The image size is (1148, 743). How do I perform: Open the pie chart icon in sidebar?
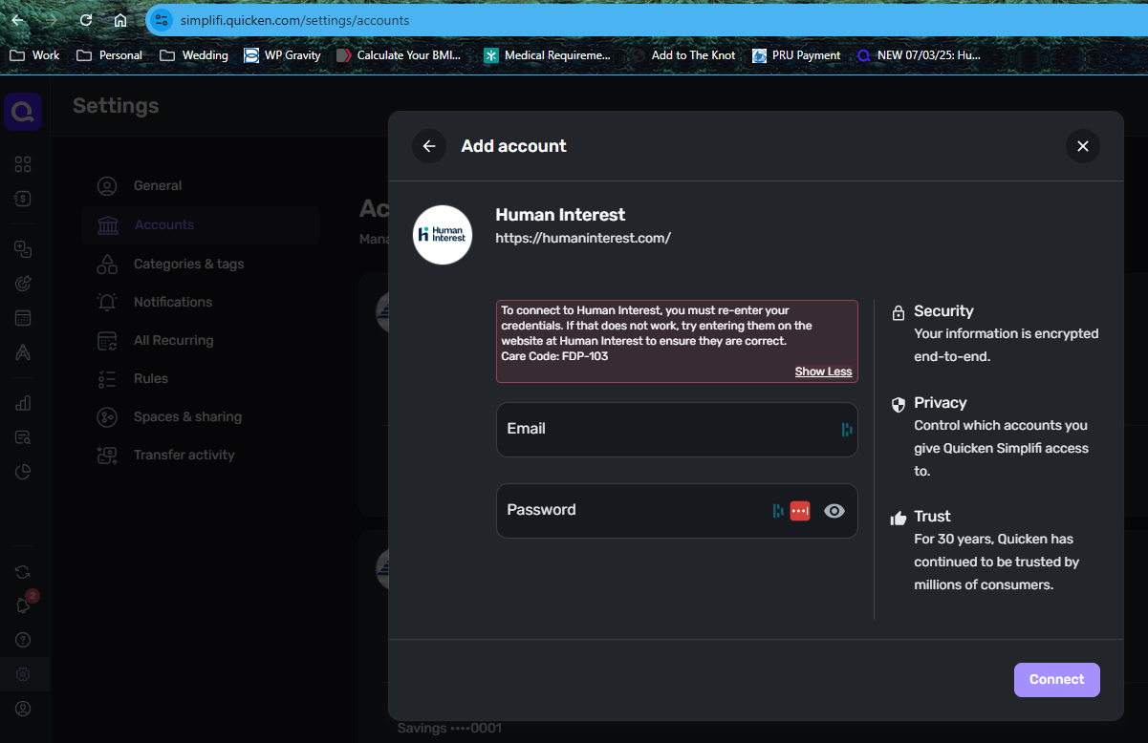[23, 472]
